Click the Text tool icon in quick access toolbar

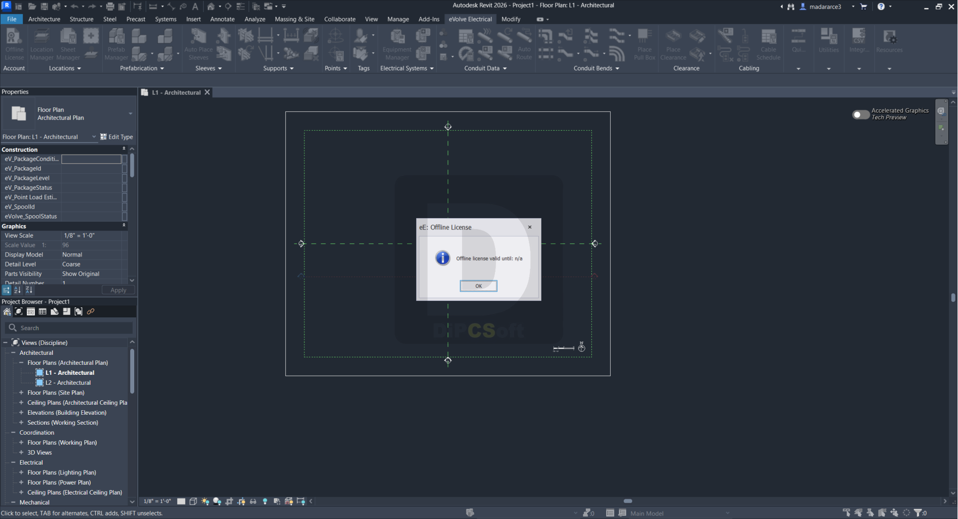(195, 6)
